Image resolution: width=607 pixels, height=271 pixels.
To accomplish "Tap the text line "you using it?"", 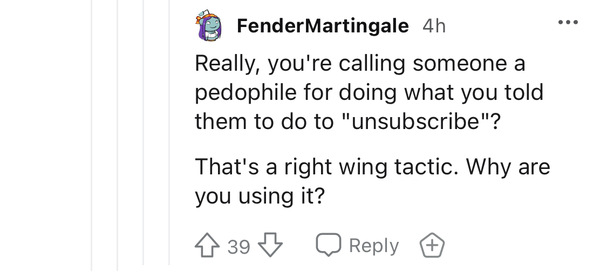I will point(260,196).
